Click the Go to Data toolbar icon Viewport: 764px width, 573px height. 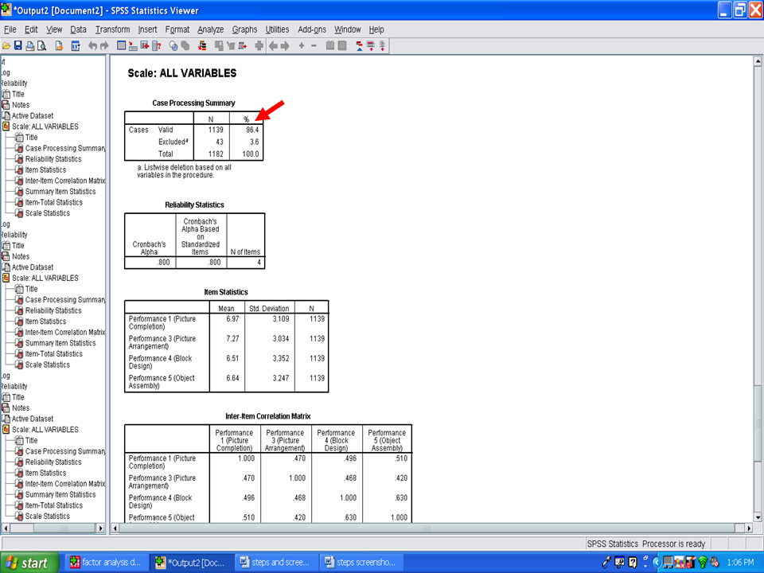(x=121, y=46)
